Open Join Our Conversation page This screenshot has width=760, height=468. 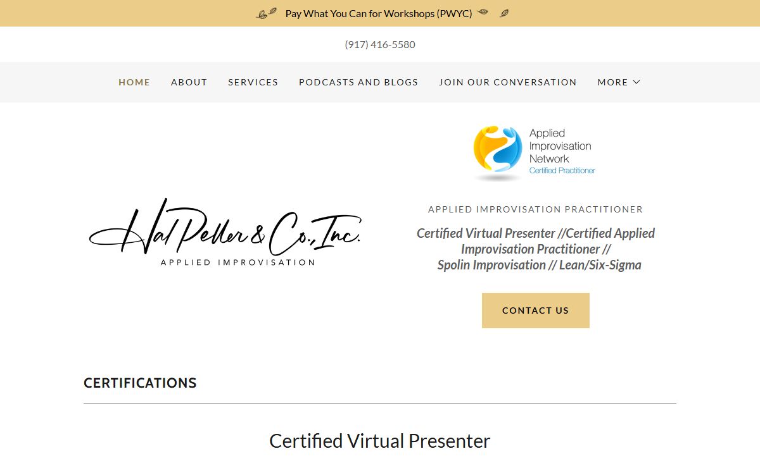[508, 82]
